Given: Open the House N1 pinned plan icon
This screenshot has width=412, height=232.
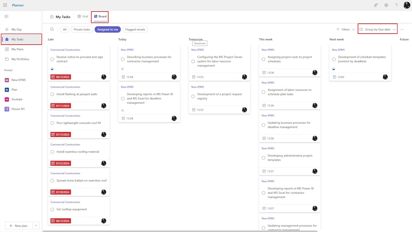Looking at the screenshot, I should pyautogui.click(x=7, y=109).
